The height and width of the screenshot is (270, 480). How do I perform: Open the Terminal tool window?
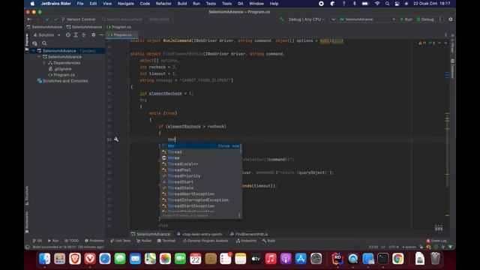[x=166, y=241]
